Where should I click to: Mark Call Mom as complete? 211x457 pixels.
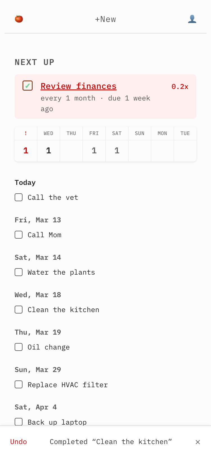(19, 235)
